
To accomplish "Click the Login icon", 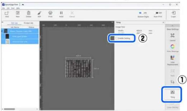I will coord(173,13).
